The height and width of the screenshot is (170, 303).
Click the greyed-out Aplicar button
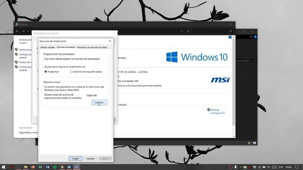point(105,159)
